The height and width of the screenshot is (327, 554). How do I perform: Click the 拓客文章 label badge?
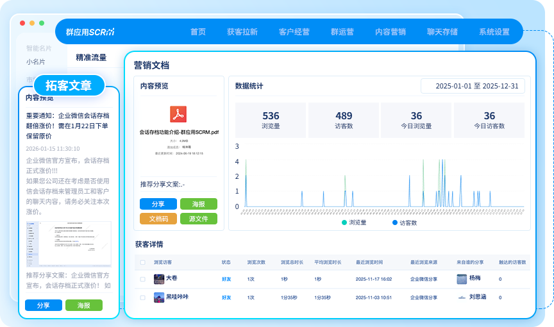69,85
